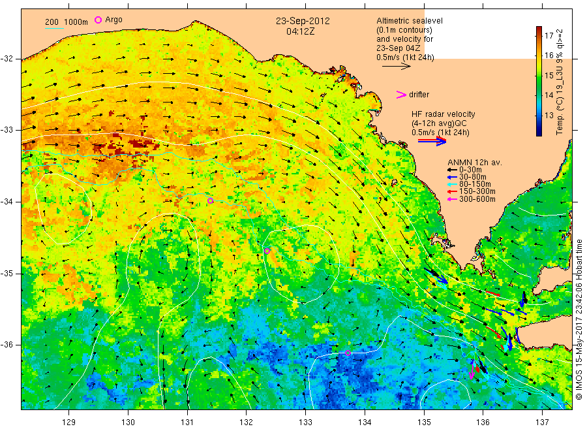Viewport: 587px width, 431px height.
Task: Click the cyan 80-150m legend arrow
Action: click(452, 184)
